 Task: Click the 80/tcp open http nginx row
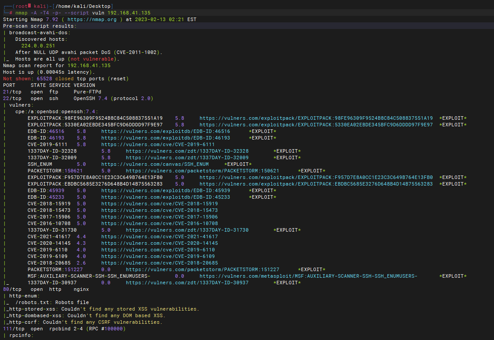(46, 290)
